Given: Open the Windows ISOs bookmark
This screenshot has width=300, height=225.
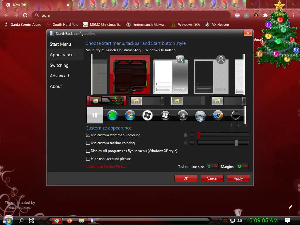Looking at the screenshot, I should (x=186, y=25).
